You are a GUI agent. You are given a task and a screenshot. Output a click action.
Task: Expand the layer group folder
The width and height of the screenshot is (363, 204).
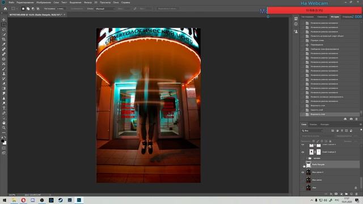[307, 159]
